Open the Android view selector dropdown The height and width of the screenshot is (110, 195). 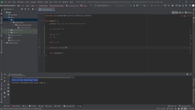[x=9, y=9]
